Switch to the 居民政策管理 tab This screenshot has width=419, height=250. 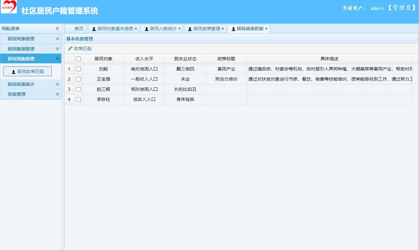pyautogui.click(x=205, y=28)
